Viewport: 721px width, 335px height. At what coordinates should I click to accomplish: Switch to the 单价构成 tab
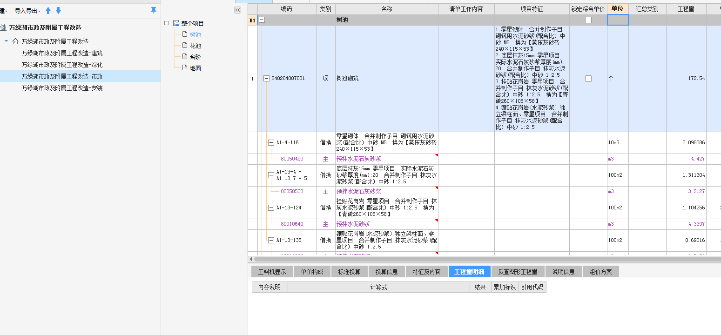click(312, 272)
